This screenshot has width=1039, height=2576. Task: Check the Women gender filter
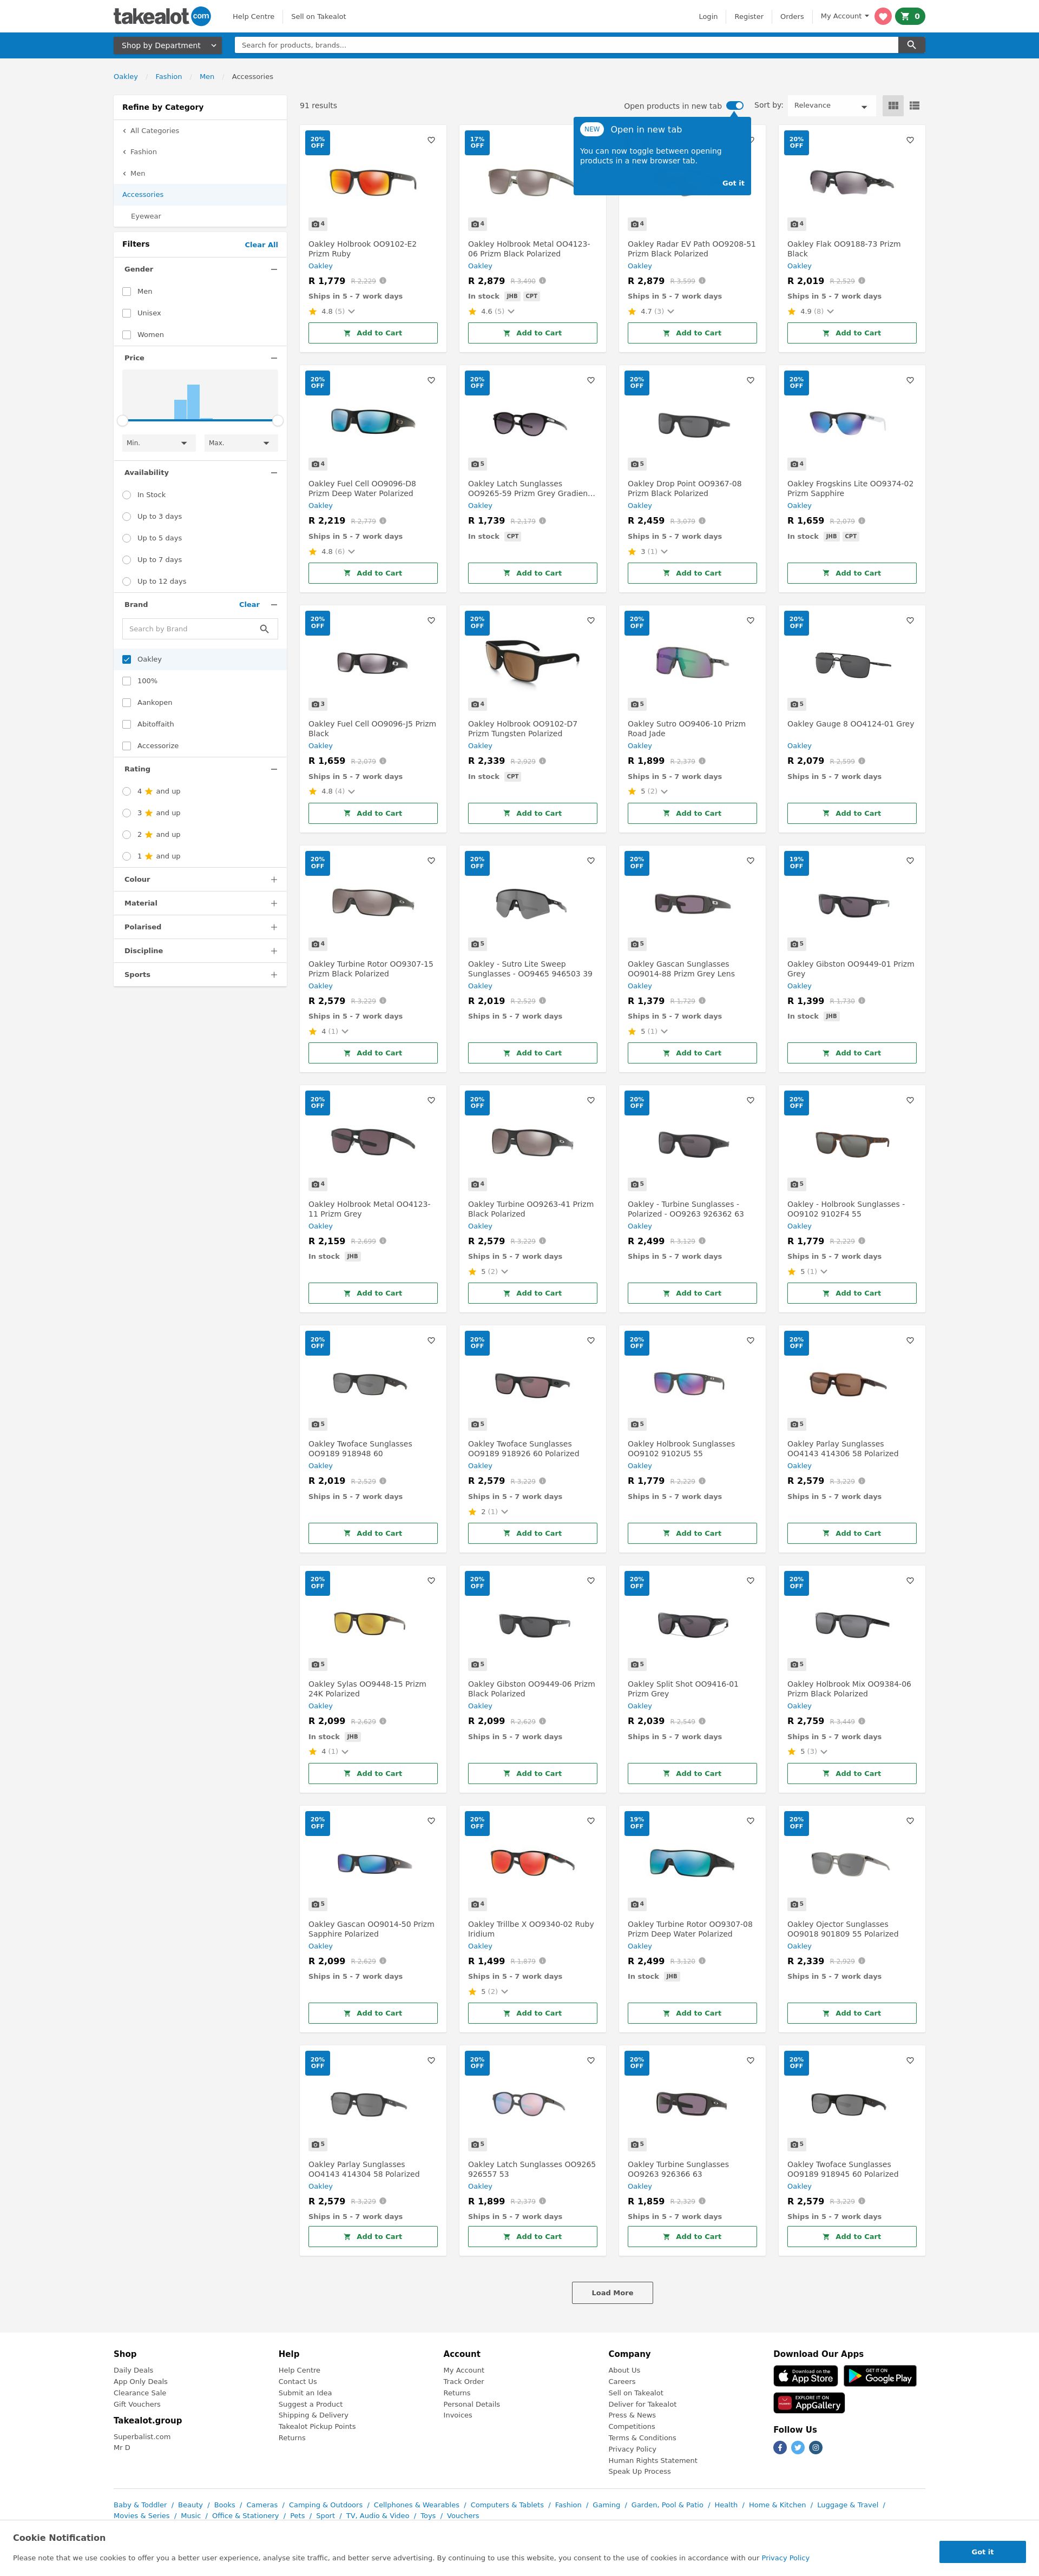(x=127, y=335)
